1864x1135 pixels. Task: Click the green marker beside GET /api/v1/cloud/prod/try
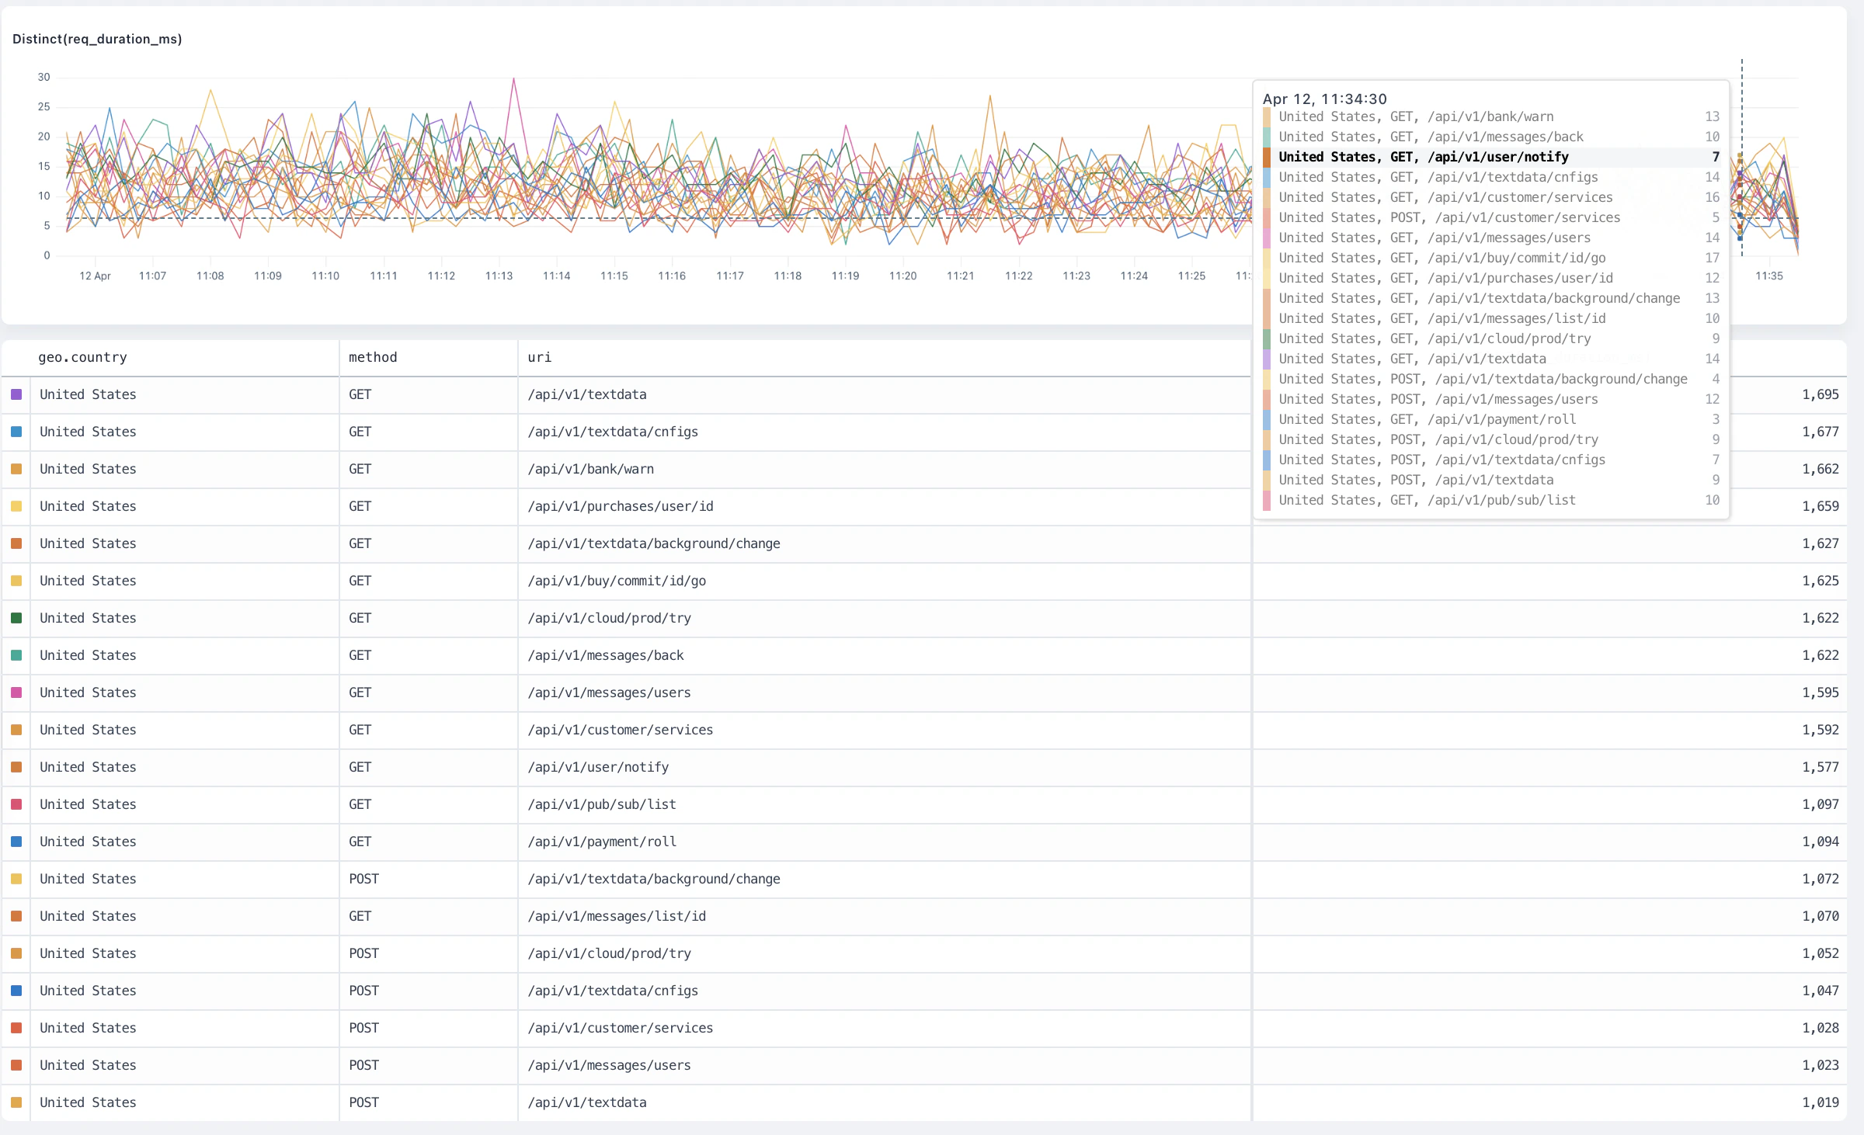(16, 618)
